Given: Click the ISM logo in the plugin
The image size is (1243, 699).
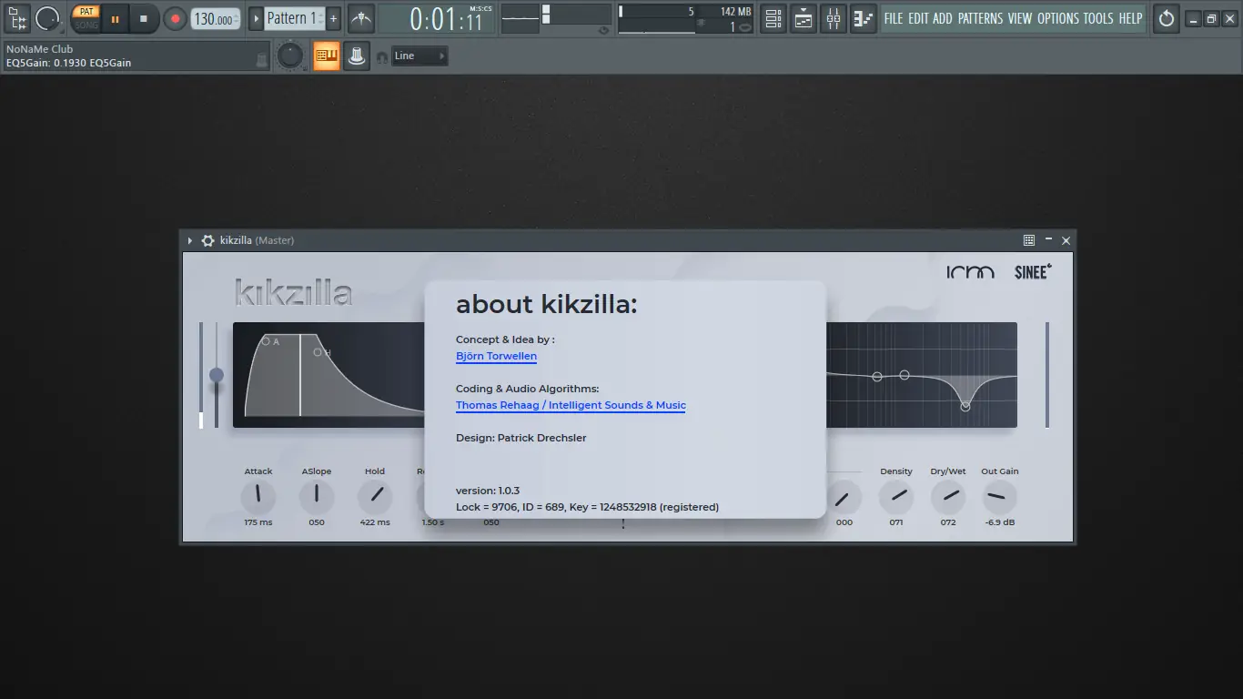Looking at the screenshot, I should [970, 271].
